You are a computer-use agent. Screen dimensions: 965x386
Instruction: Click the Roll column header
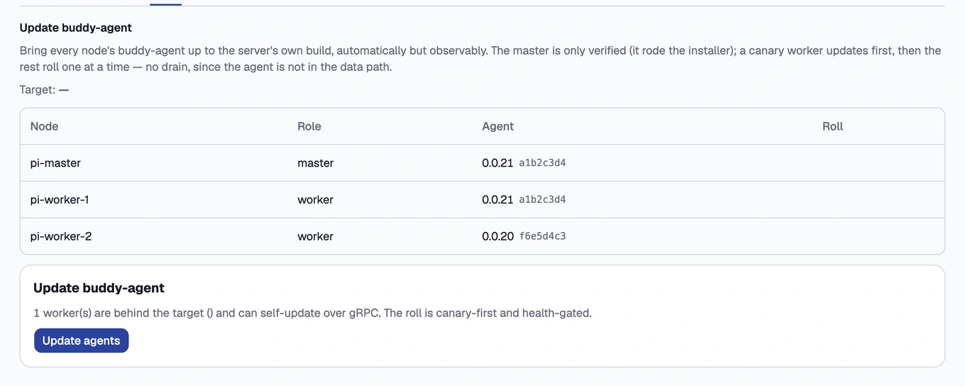point(832,126)
